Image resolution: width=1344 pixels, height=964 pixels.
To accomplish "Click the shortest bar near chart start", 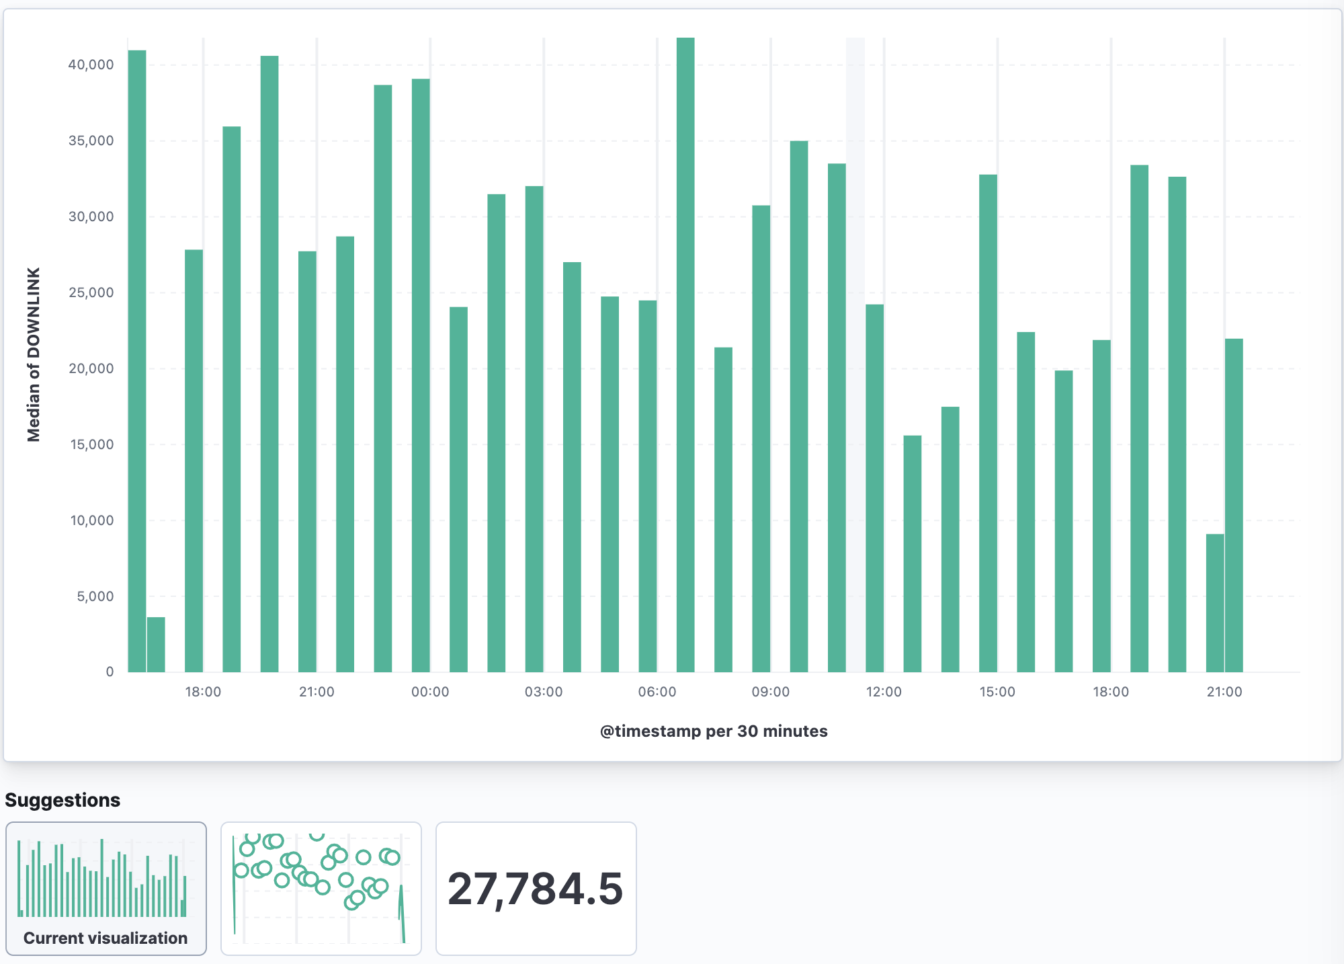I will 156,644.
